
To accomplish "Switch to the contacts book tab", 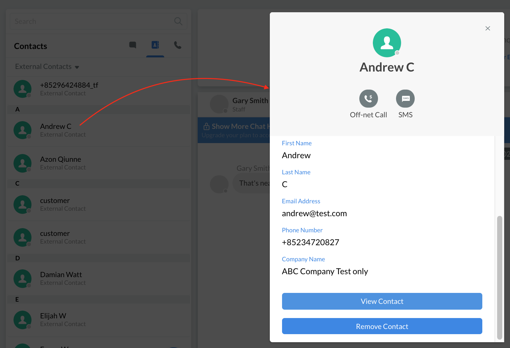I will pyautogui.click(x=155, y=45).
